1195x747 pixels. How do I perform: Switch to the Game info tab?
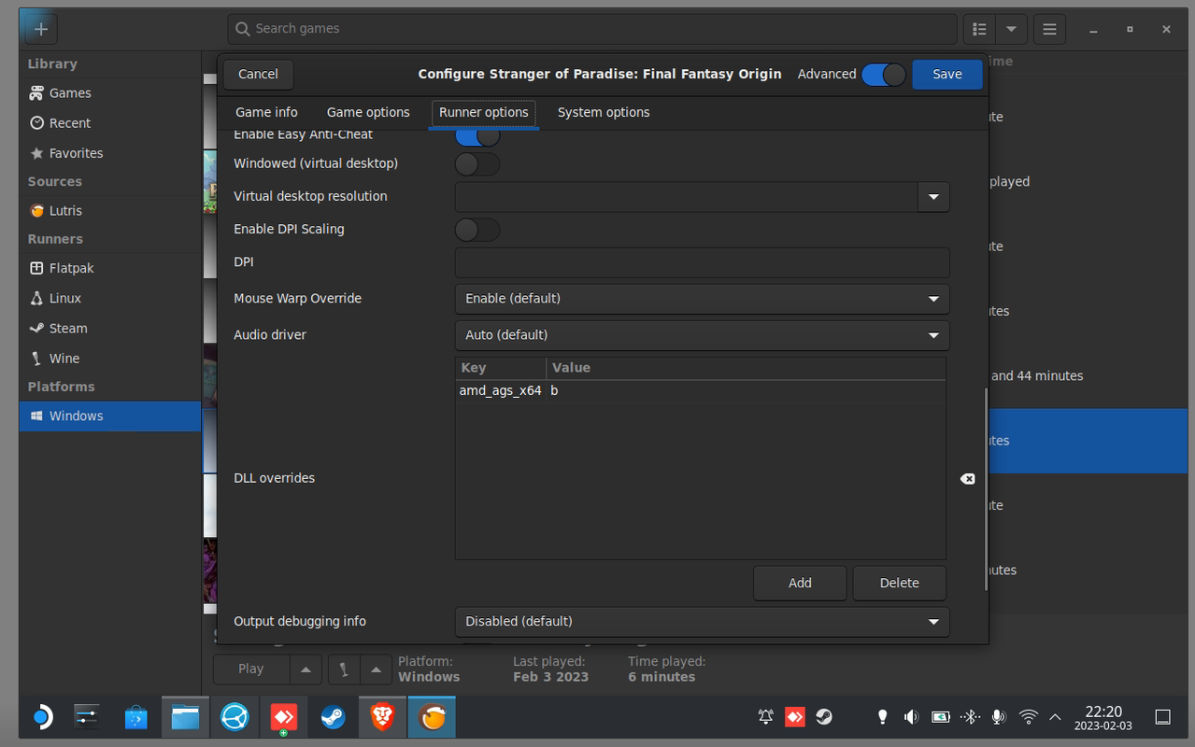click(x=266, y=112)
